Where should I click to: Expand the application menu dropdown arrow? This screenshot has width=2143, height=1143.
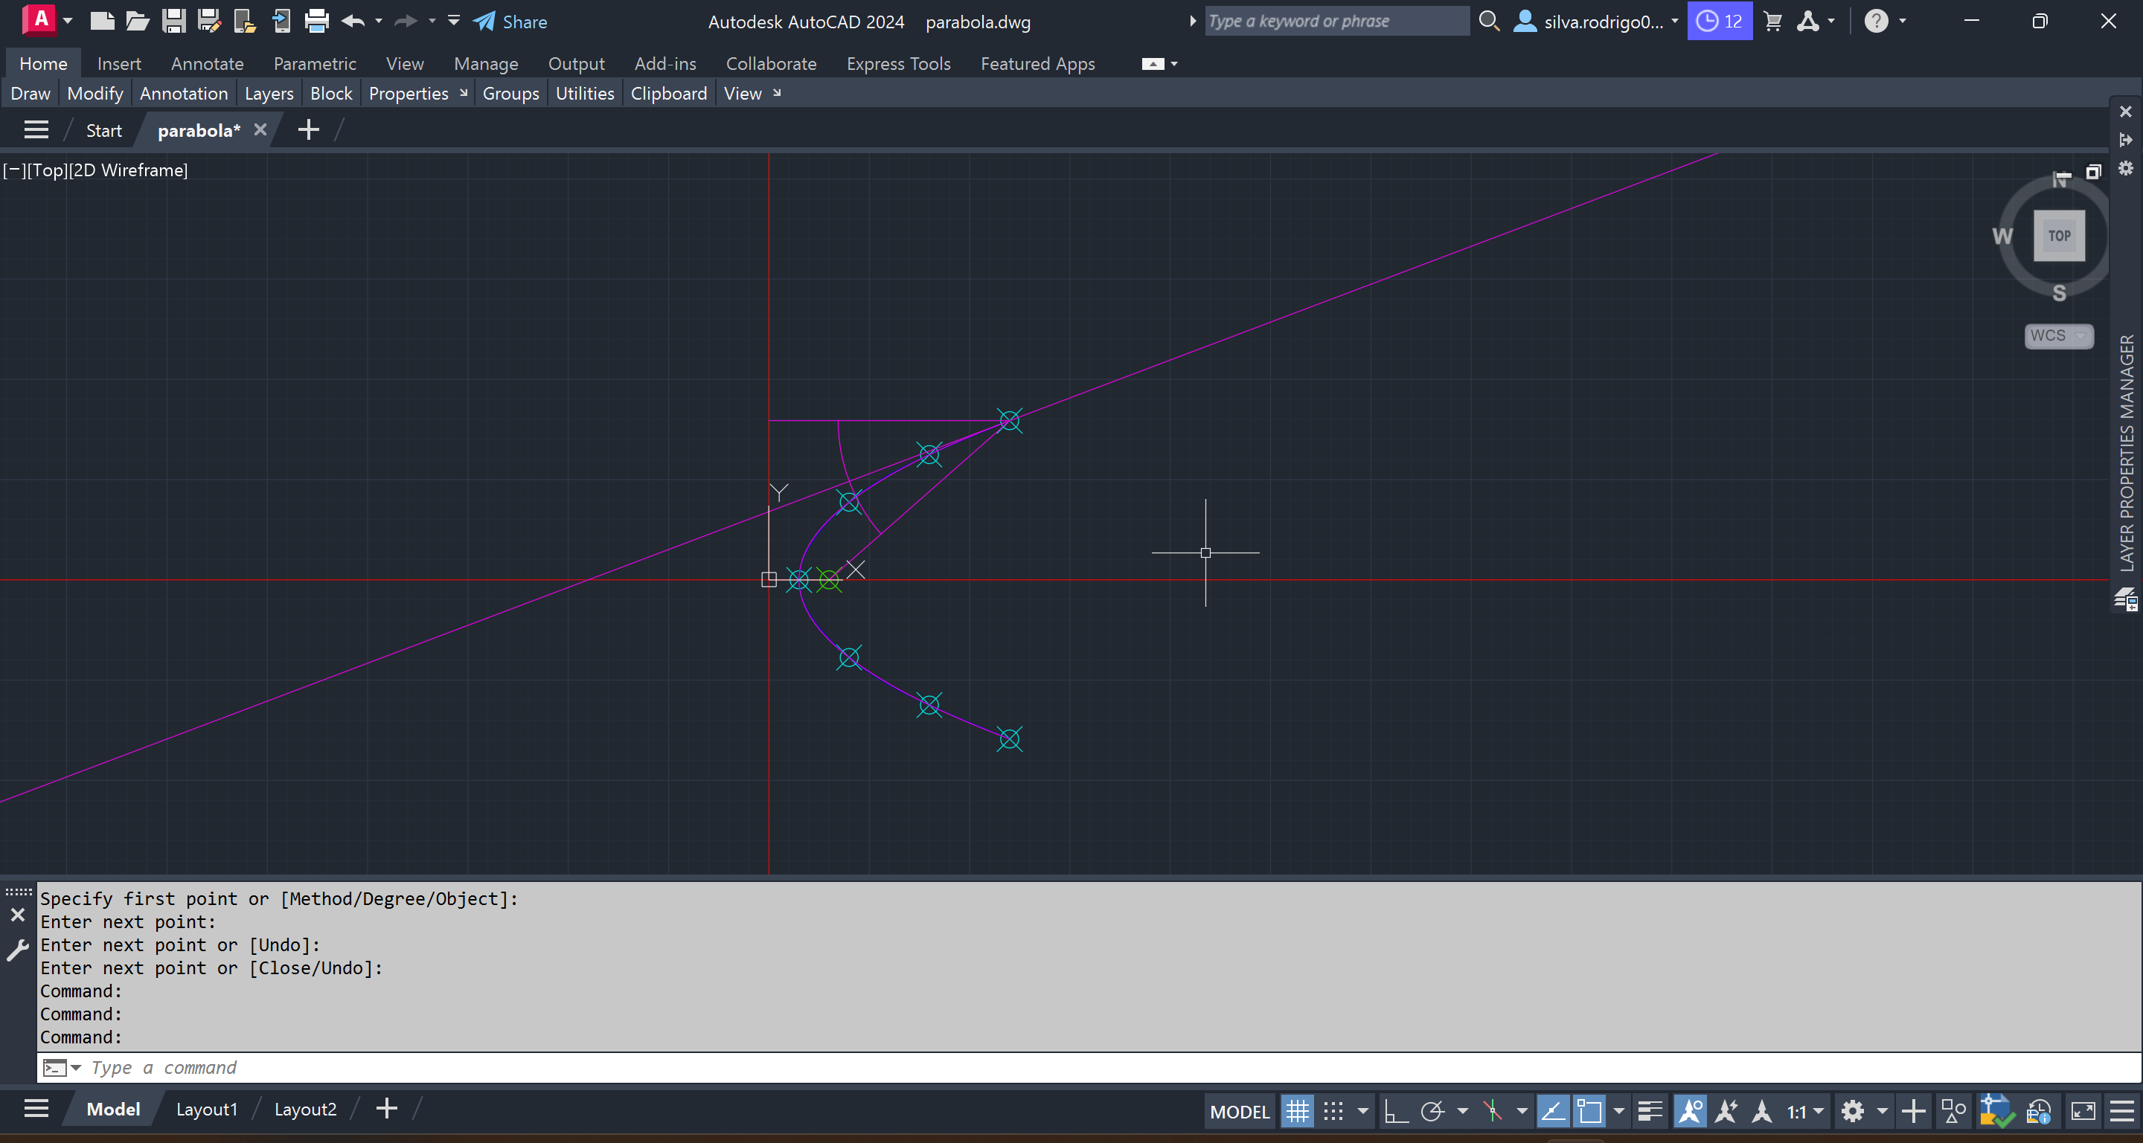click(x=68, y=21)
